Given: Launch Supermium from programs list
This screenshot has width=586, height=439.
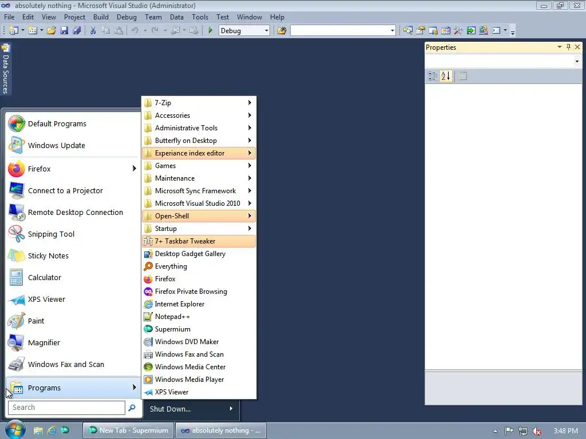Looking at the screenshot, I should pyautogui.click(x=199, y=329).
